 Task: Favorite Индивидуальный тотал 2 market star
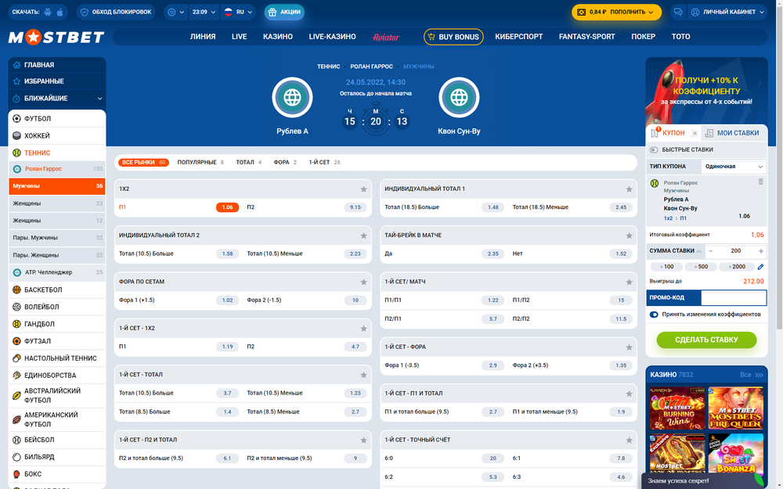(363, 236)
